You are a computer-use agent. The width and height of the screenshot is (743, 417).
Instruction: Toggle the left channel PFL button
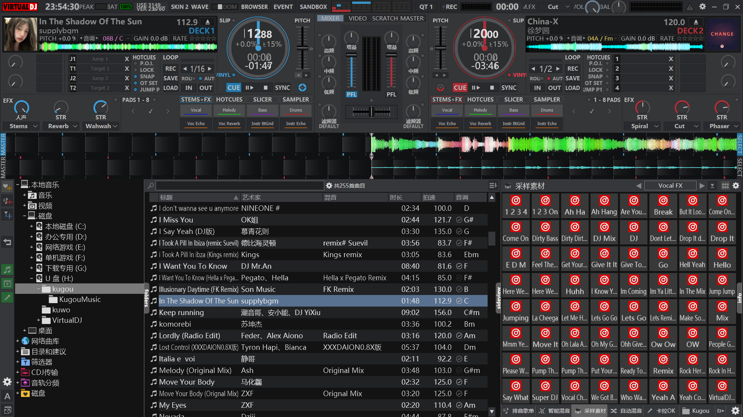tap(351, 94)
